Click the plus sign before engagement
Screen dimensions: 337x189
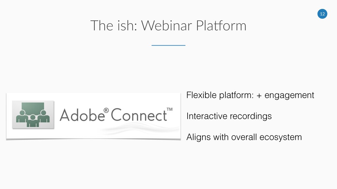(x=259, y=95)
